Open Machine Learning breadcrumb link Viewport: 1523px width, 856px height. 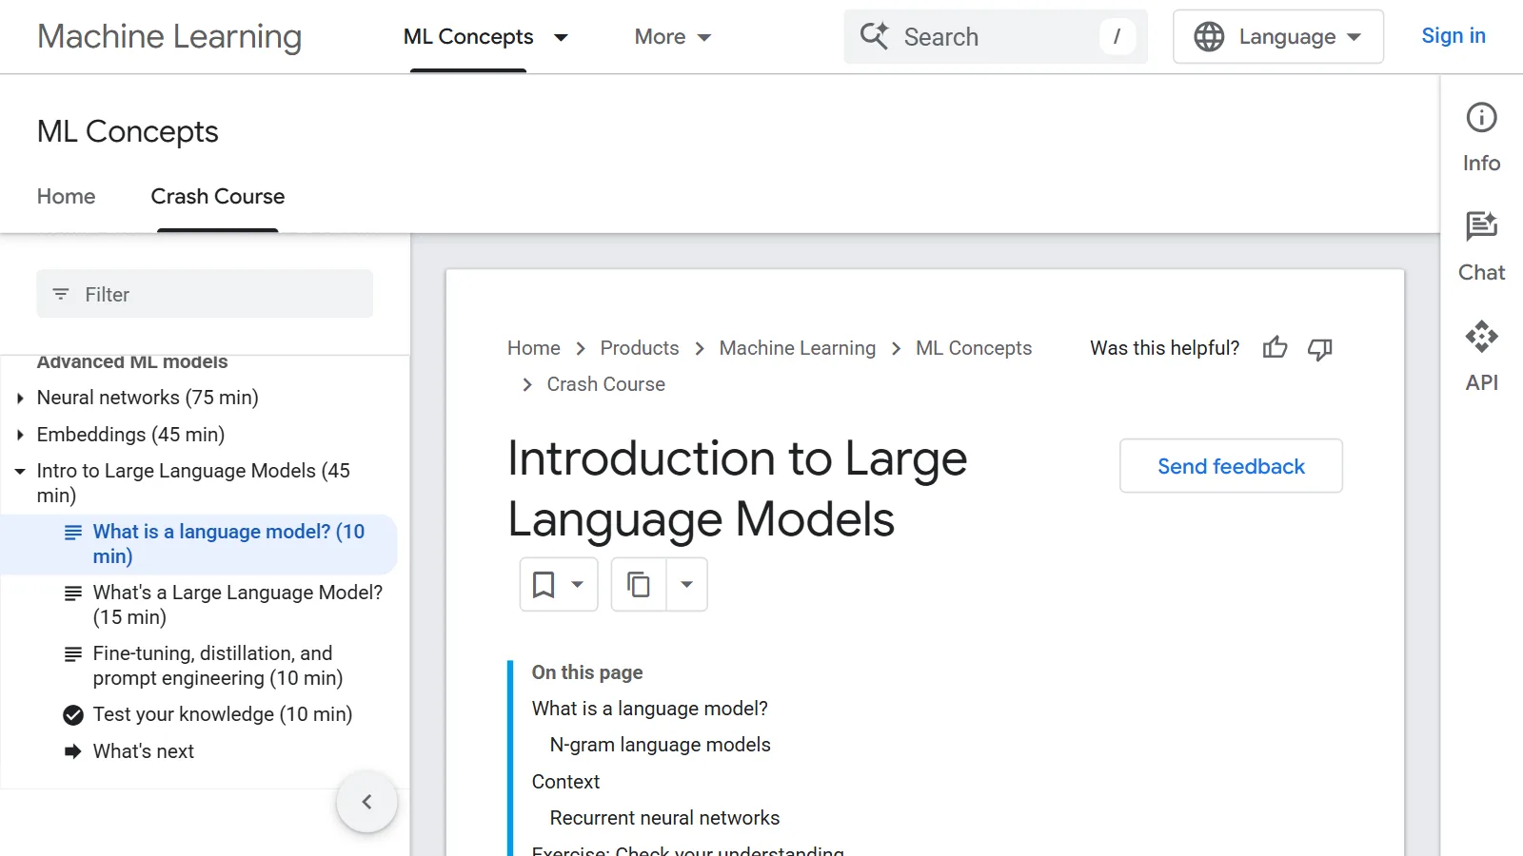point(797,348)
